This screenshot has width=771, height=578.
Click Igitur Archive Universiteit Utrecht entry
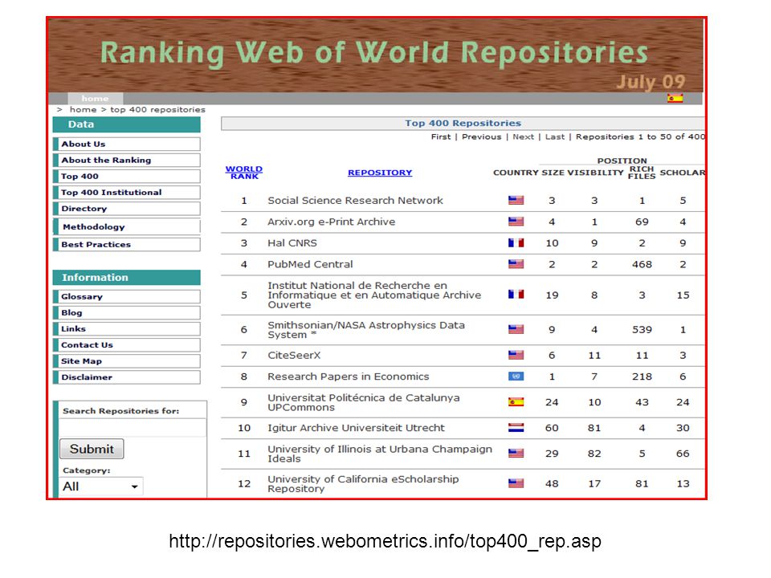(x=356, y=428)
